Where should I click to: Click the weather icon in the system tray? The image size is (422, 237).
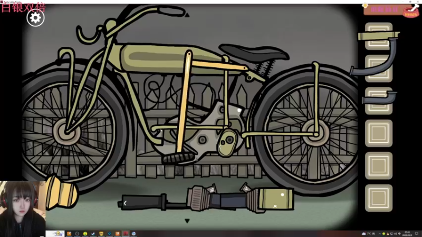(x=364, y=233)
